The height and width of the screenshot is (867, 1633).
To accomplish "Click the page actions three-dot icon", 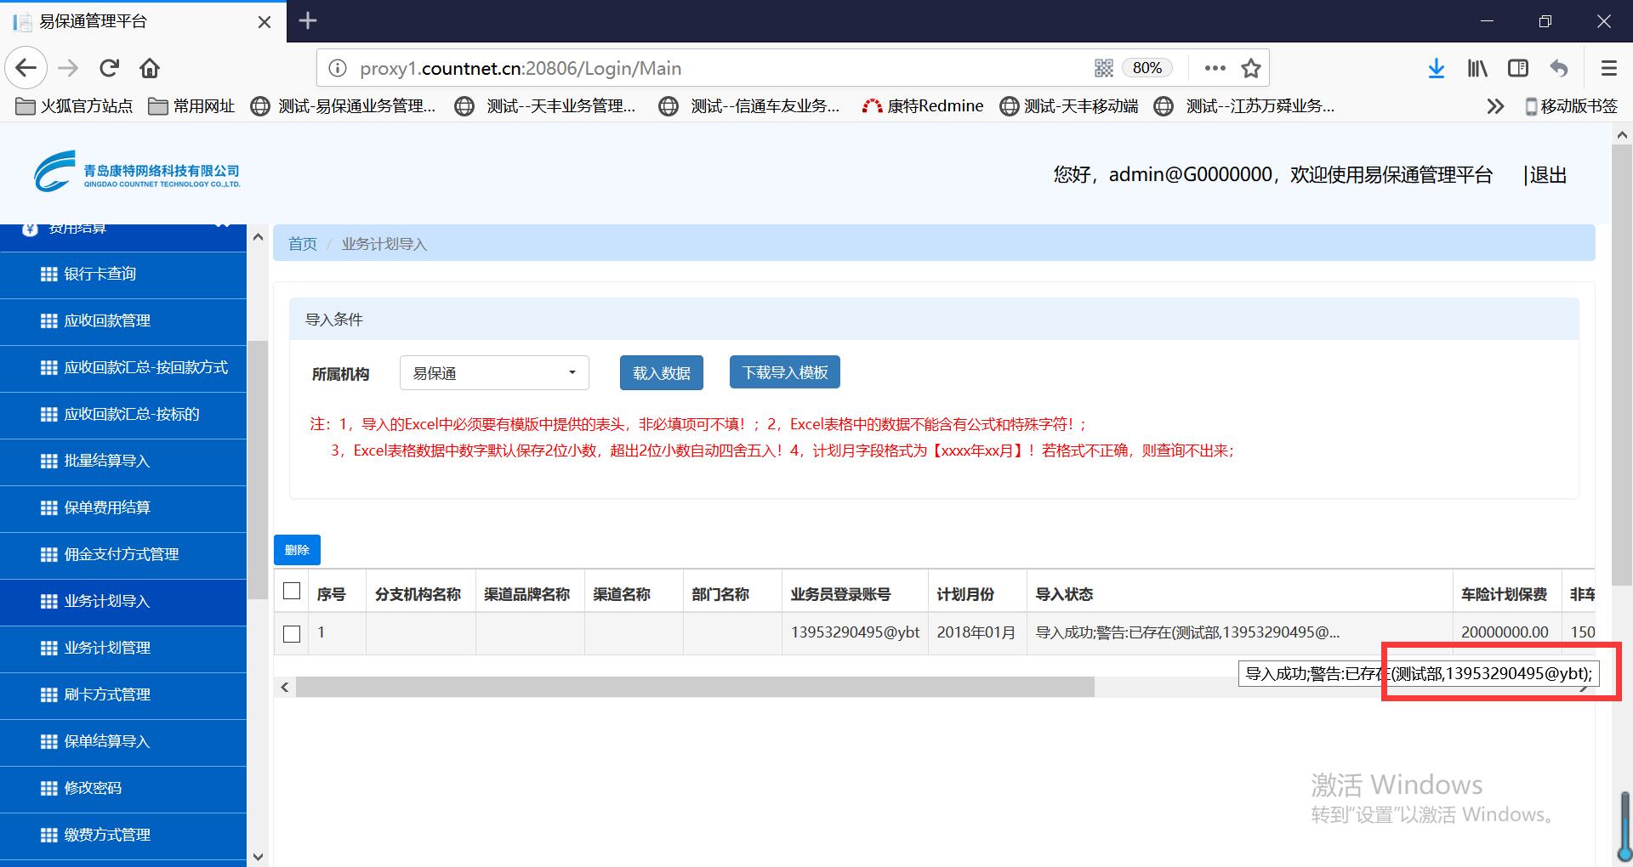I will 1215,68.
